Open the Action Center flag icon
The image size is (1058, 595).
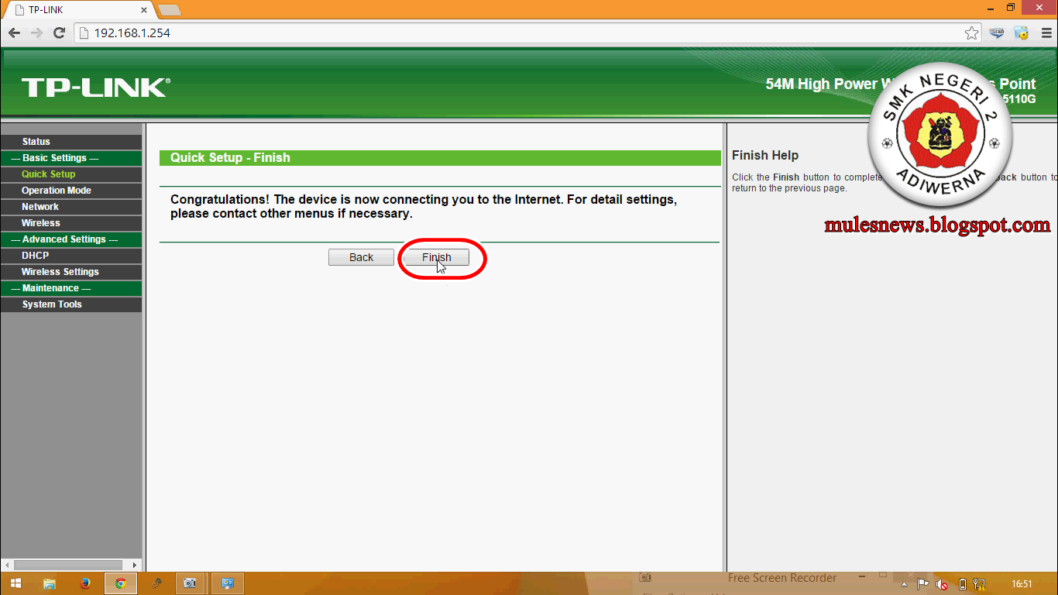point(923,584)
